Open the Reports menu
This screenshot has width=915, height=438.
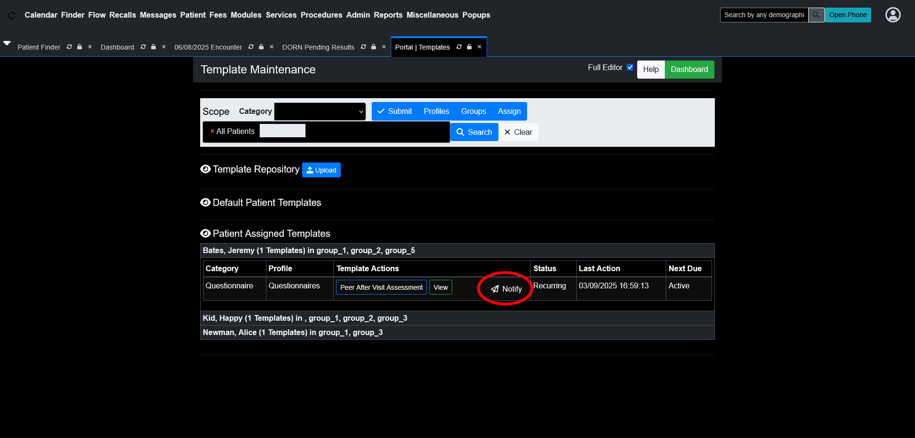(388, 15)
